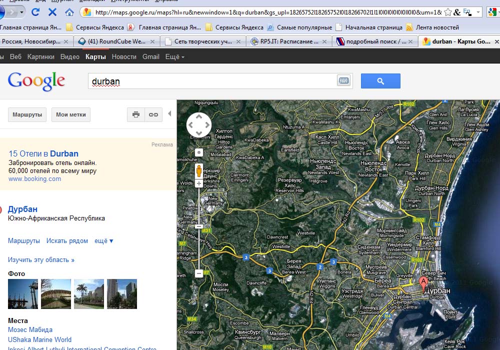The image size is (500, 350).
Task: Close the подробный поиск tab
Action: click(410, 41)
